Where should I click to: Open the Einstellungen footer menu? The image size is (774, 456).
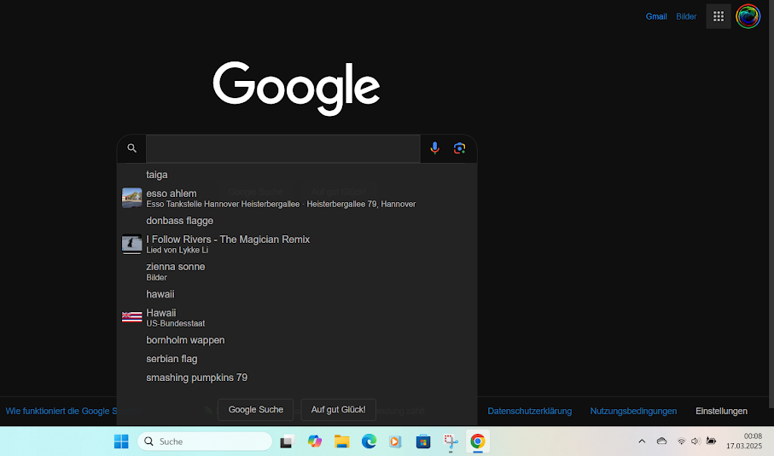tap(721, 411)
